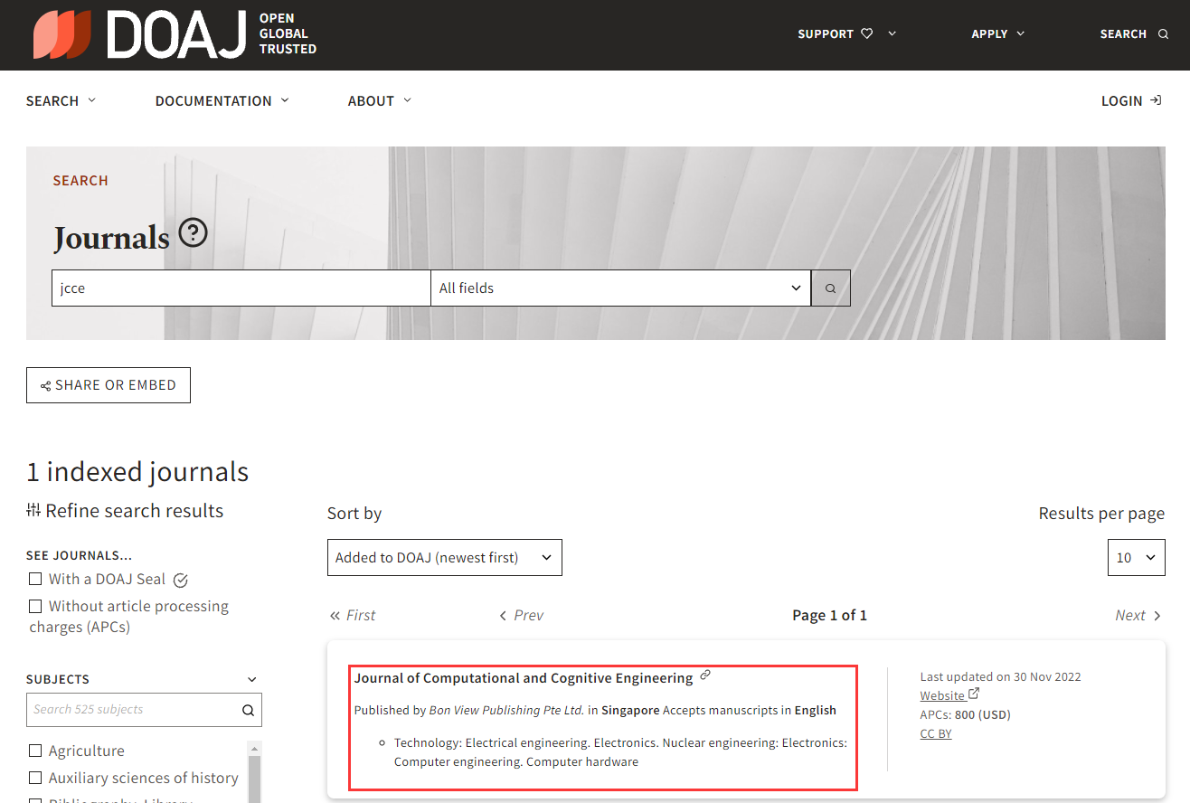Check the Agriculture subject box

tap(35, 751)
